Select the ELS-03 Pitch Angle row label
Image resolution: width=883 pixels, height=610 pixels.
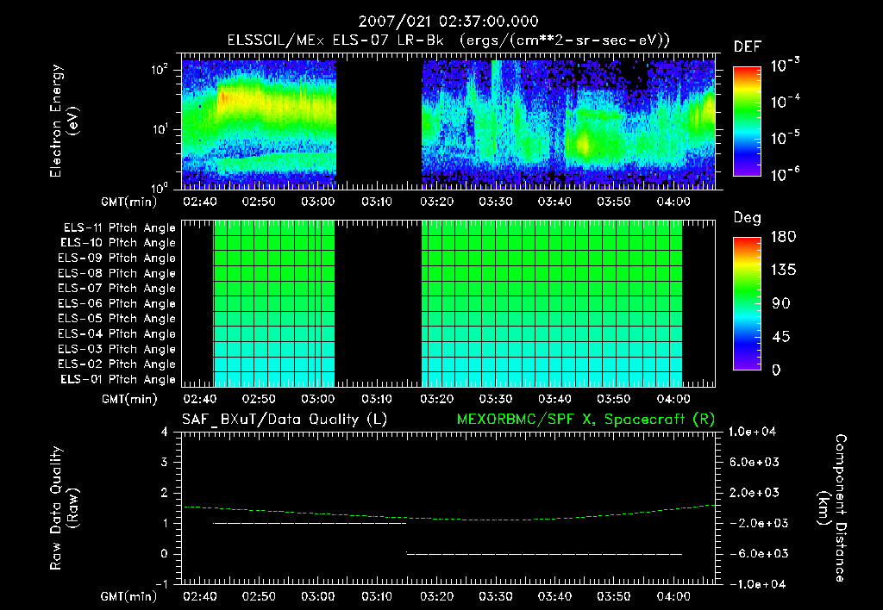tap(117, 349)
